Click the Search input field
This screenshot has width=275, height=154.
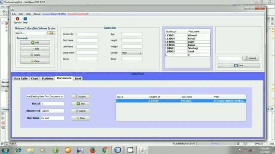tap(31, 33)
